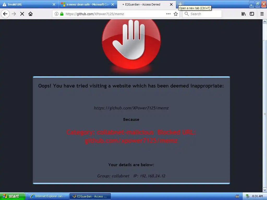Bookmark this page with the star
The height and width of the screenshot is (200, 267).
pos(176,14)
